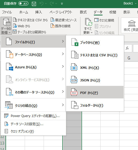Click the combine queries tables icon
This screenshot has height=150, width=138.
coord(9,105)
